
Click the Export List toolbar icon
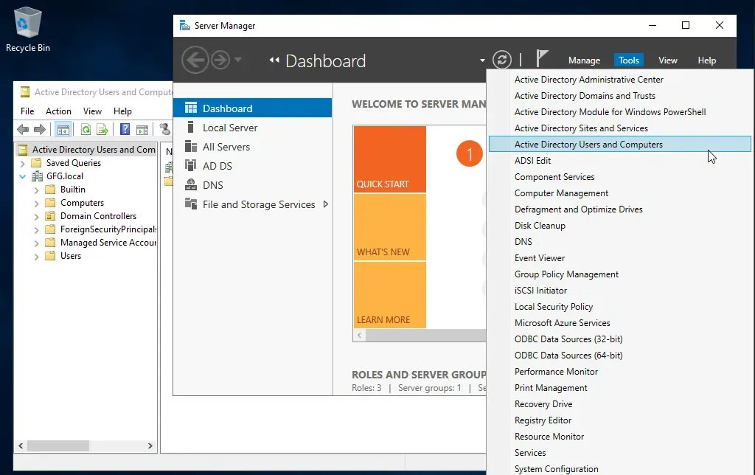[x=102, y=129]
